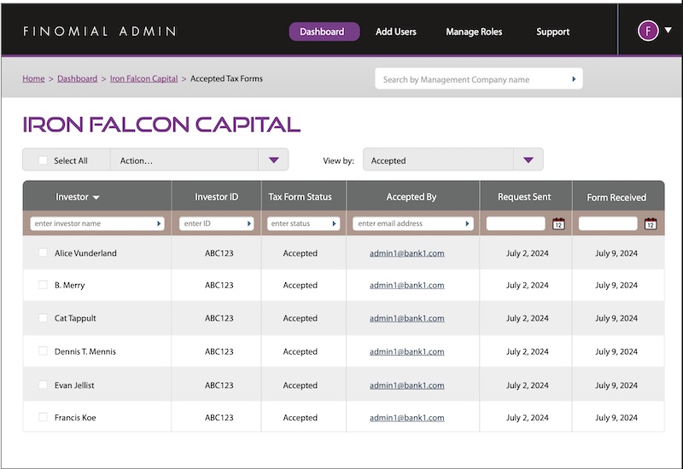Open the View by Accepted dropdown
The height and width of the screenshot is (469, 683).
[528, 160]
